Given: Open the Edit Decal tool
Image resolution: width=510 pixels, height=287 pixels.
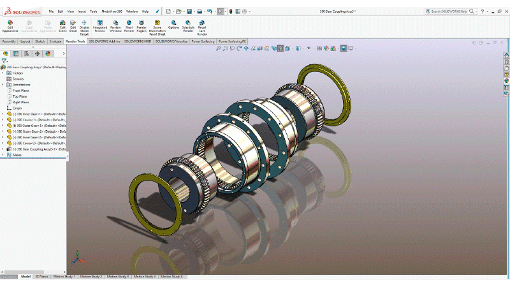Looking at the screenshot, I should [x=73, y=26].
